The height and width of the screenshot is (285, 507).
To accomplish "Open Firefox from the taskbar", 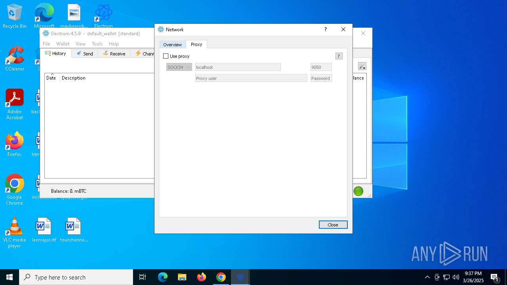I will pos(202,277).
